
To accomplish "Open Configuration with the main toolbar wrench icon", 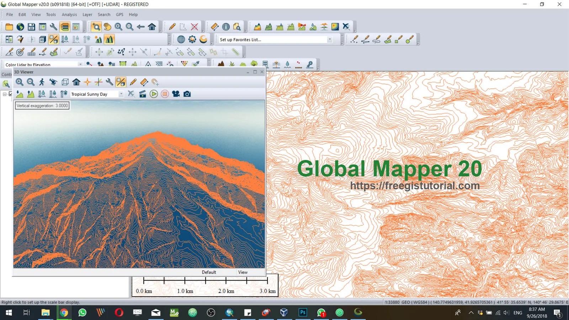I will click(53, 27).
